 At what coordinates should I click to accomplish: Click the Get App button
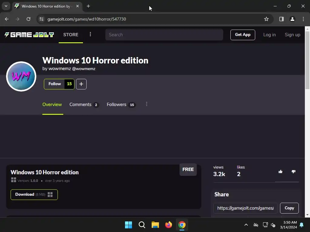click(x=242, y=35)
